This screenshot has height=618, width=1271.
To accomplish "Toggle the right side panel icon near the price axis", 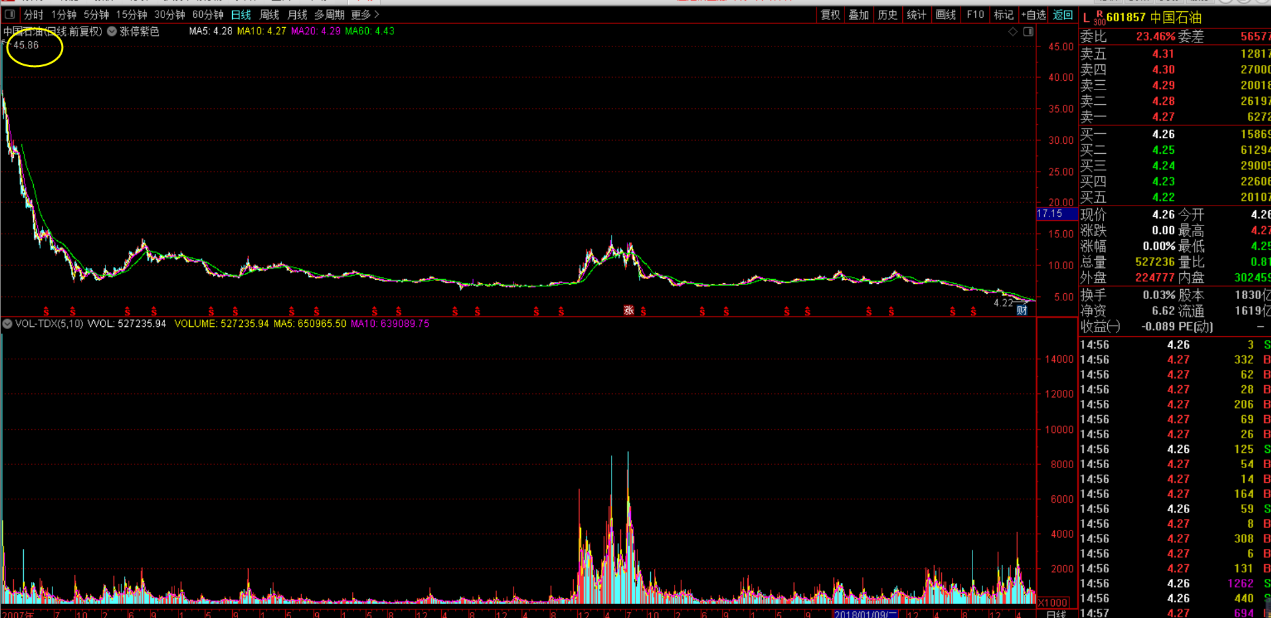I will click(1028, 32).
